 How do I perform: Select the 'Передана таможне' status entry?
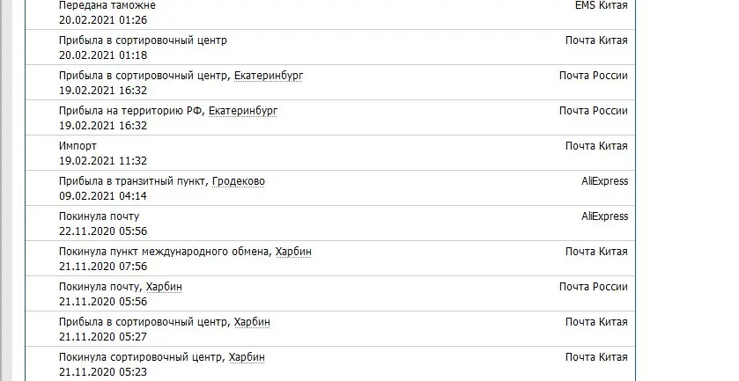click(107, 5)
